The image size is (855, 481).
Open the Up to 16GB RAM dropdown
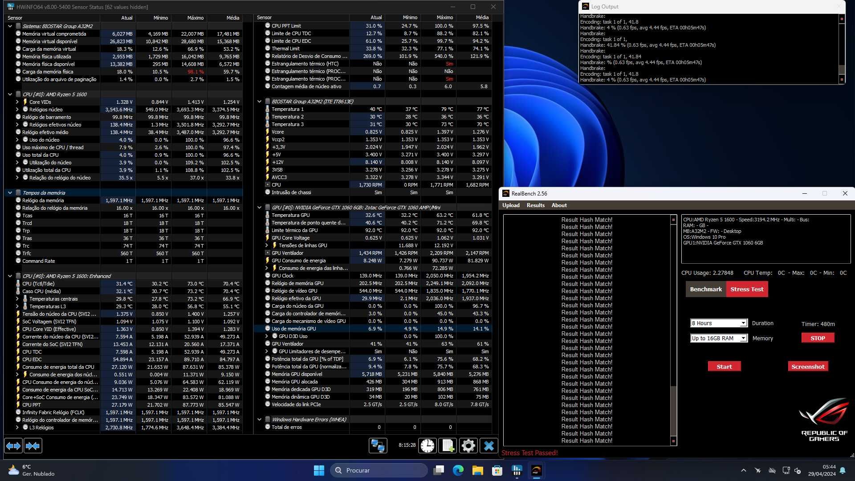coord(718,338)
